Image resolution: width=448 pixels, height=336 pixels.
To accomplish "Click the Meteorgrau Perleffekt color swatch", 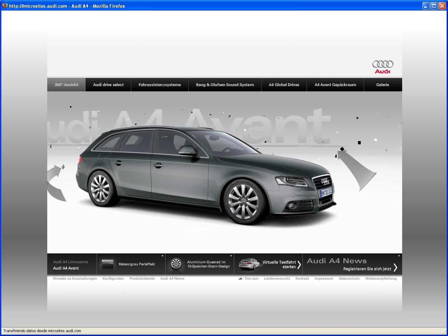I will (108, 264).
